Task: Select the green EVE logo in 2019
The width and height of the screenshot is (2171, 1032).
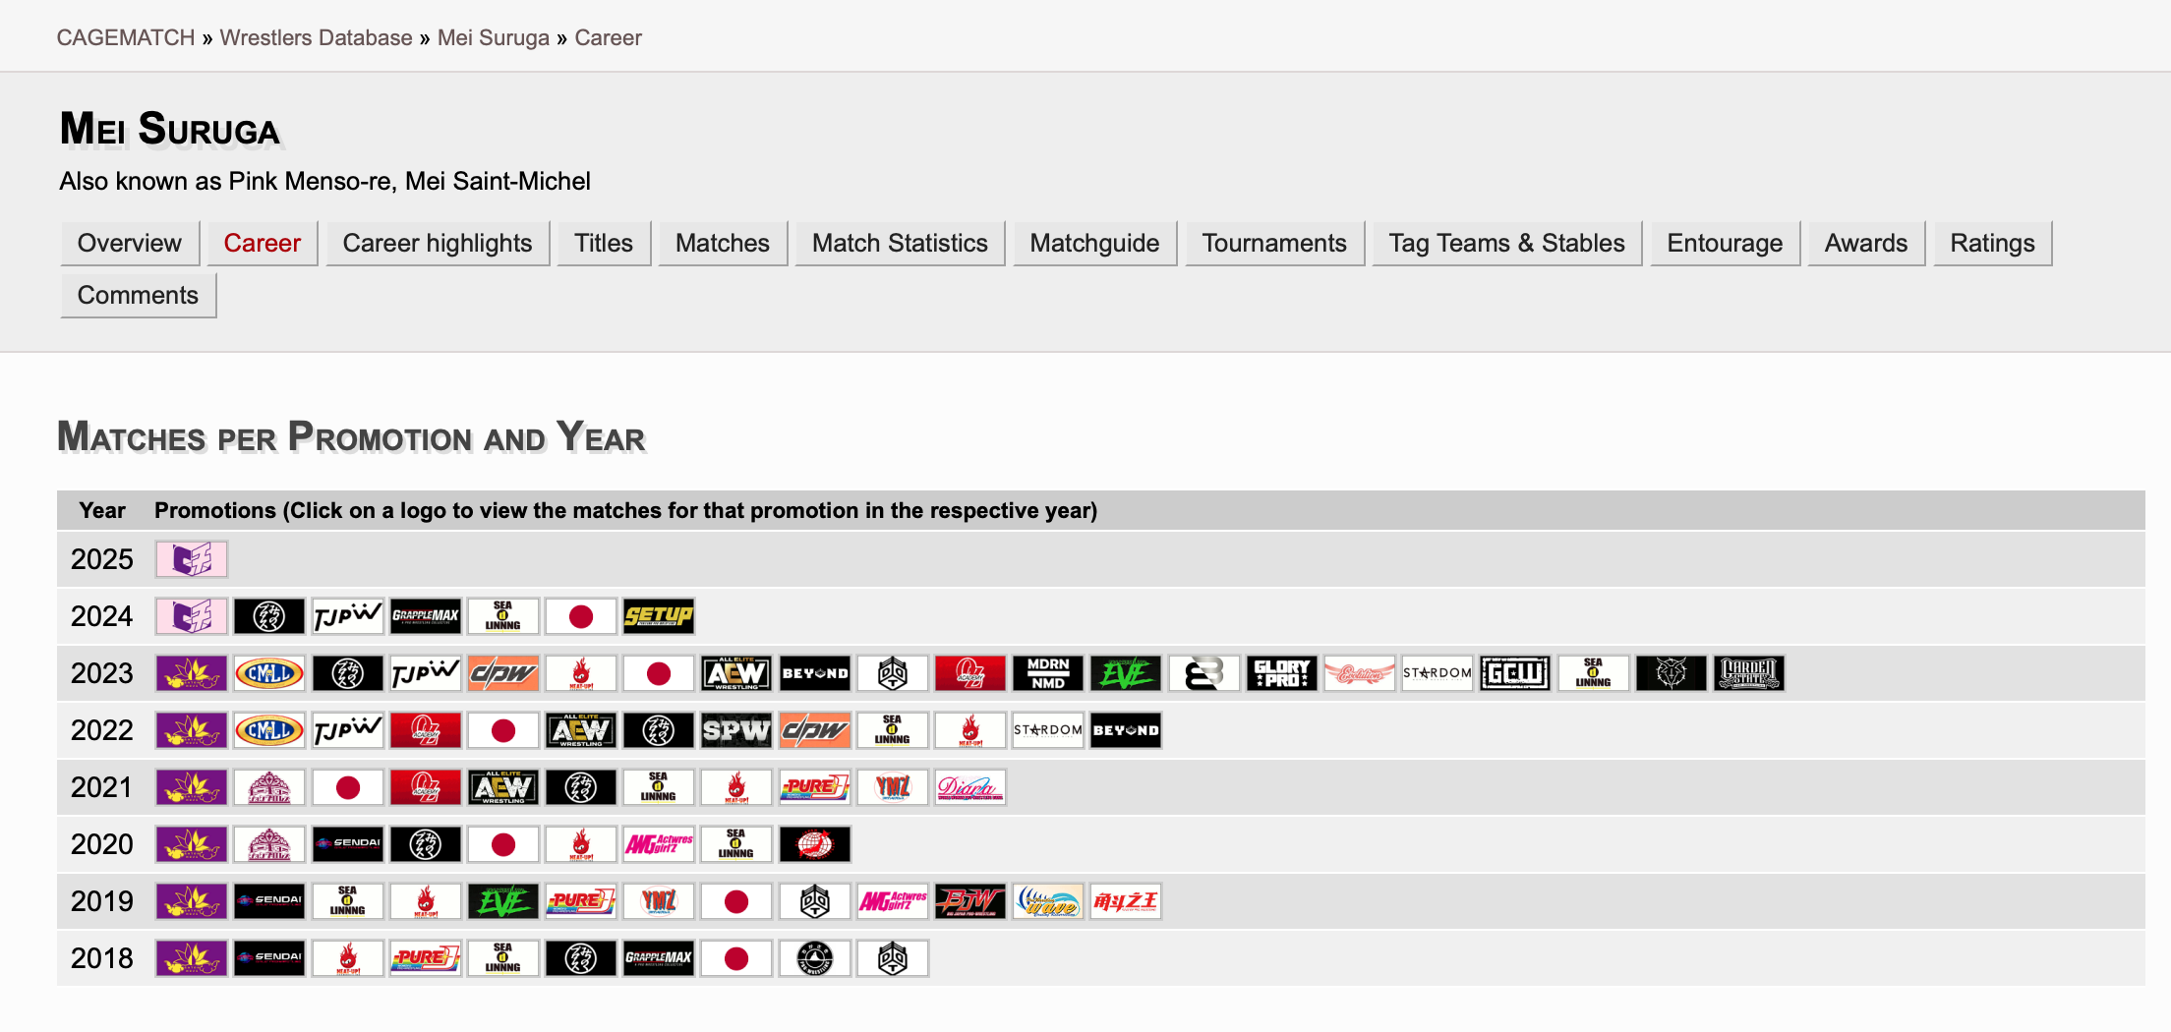Action: [503, 901]
